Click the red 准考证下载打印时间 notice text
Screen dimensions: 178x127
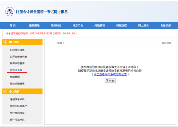click(41, 33)
